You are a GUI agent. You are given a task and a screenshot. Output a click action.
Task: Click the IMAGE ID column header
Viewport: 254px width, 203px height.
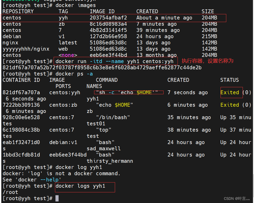pos(102,11)
